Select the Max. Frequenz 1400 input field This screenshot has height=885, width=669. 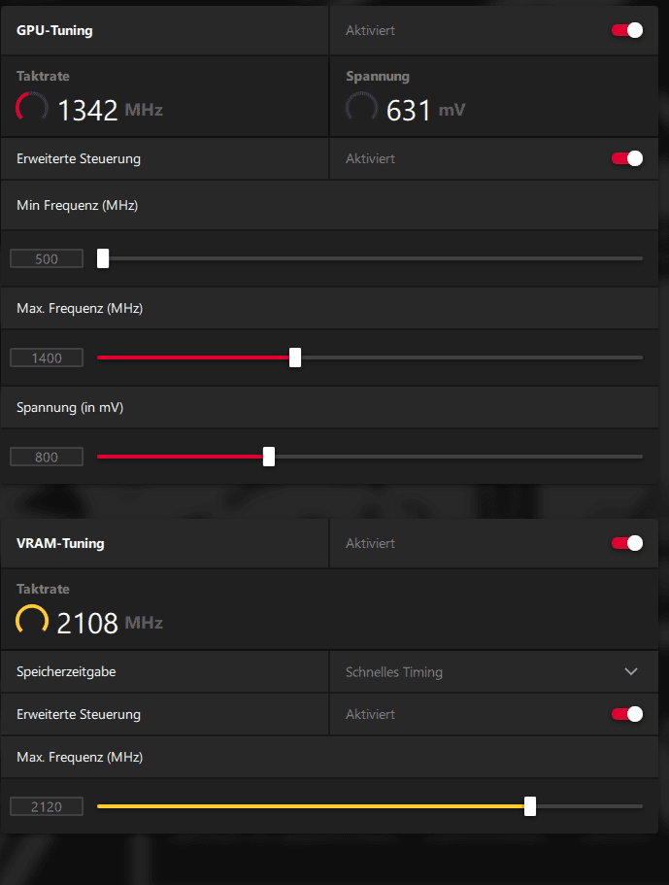[x=47, y=358]
